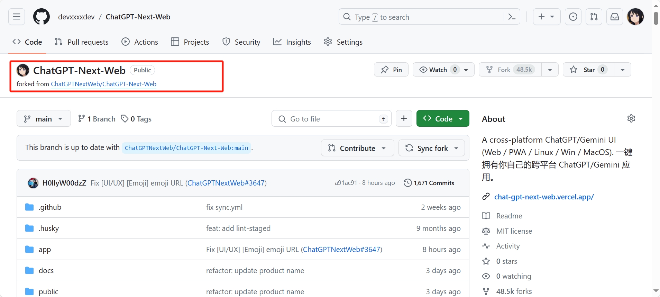
Task: Expand the Contribute dropdown
Action: click(357, 148)
